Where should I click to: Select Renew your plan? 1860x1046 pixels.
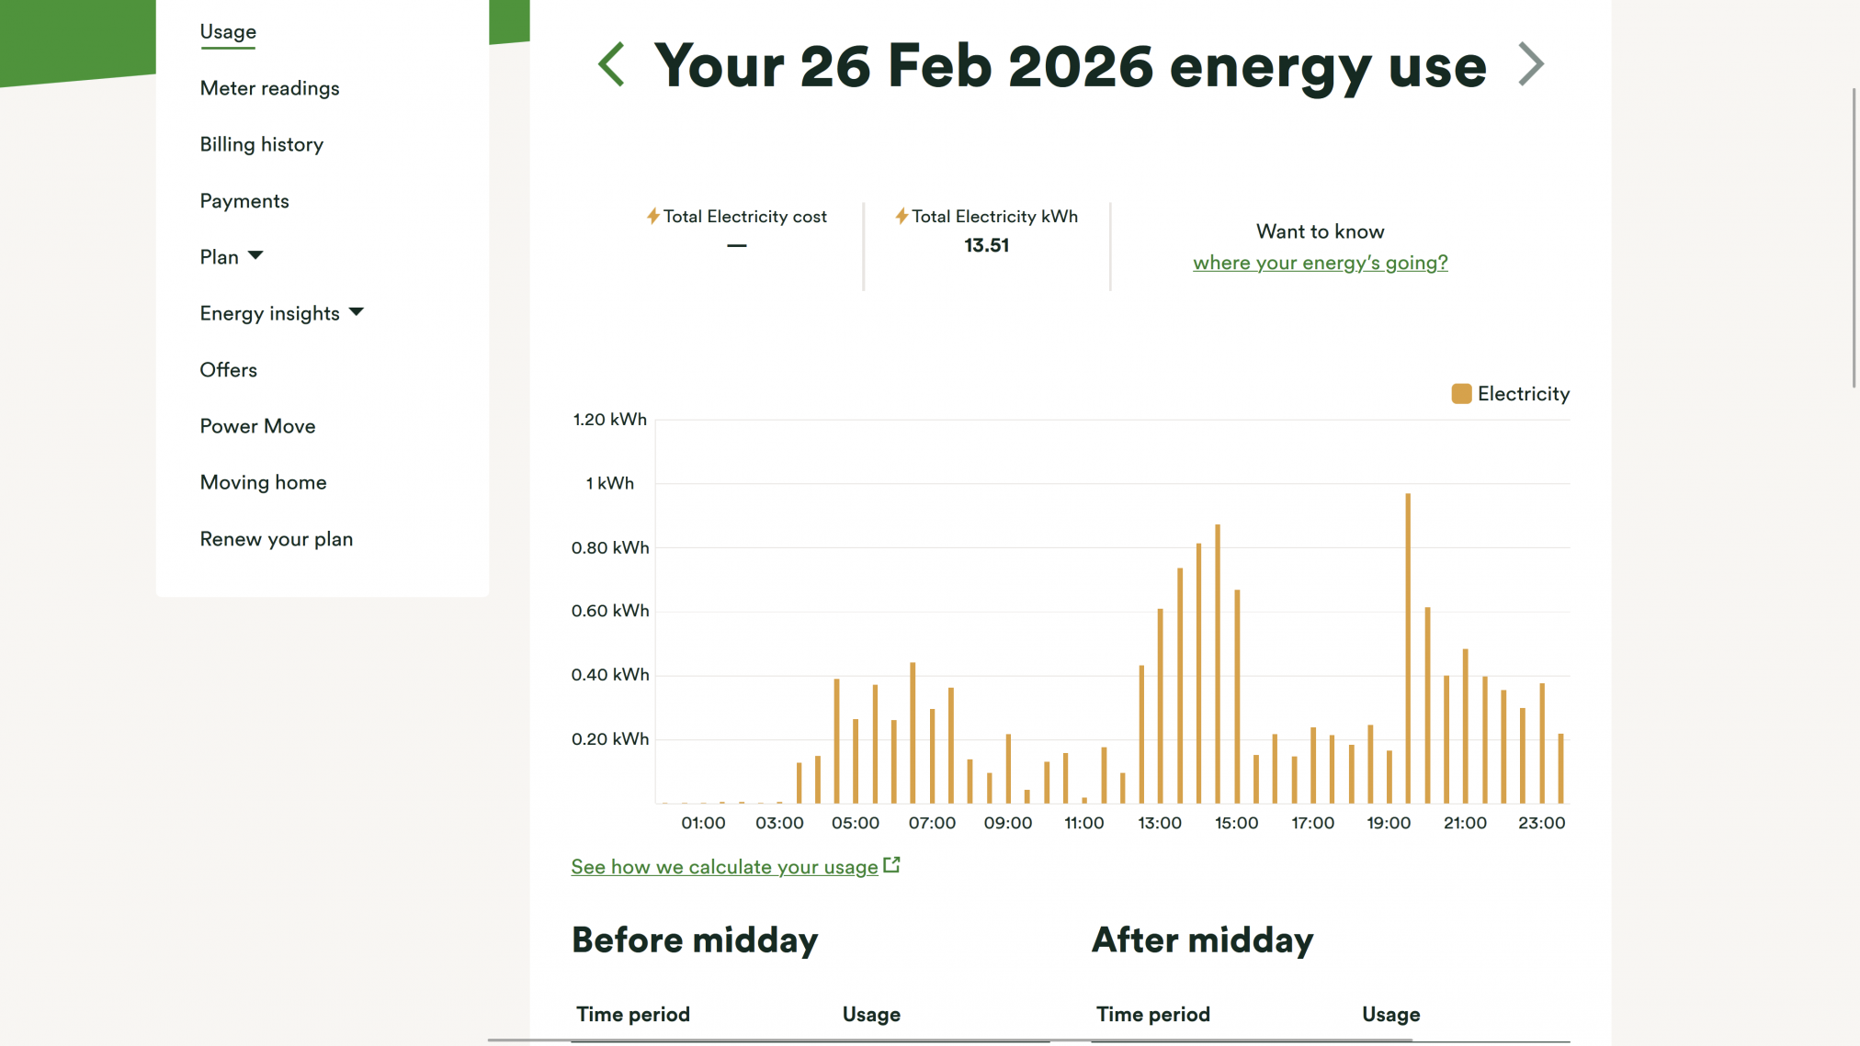276,538
